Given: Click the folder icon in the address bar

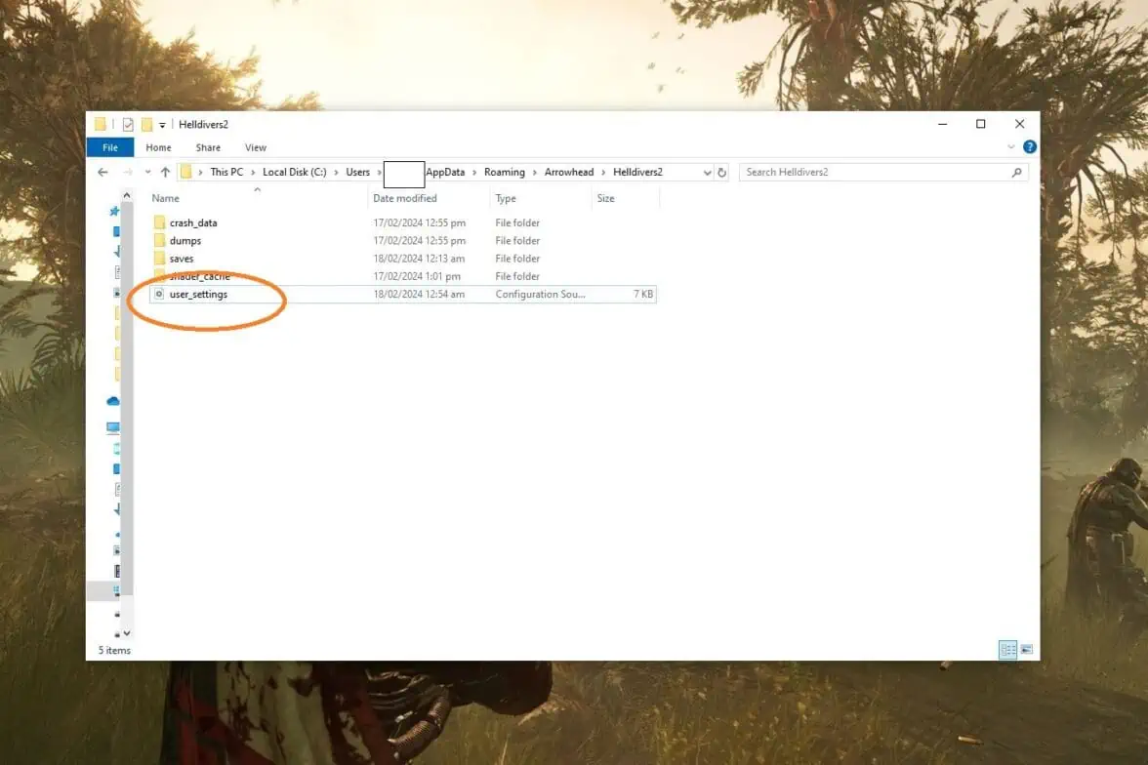Looking at the screenshot, I should pos(185,172).
